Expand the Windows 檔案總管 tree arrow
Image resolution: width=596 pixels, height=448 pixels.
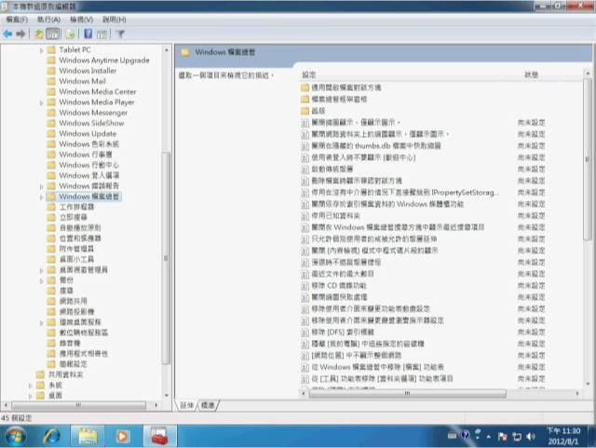[41, 197]
